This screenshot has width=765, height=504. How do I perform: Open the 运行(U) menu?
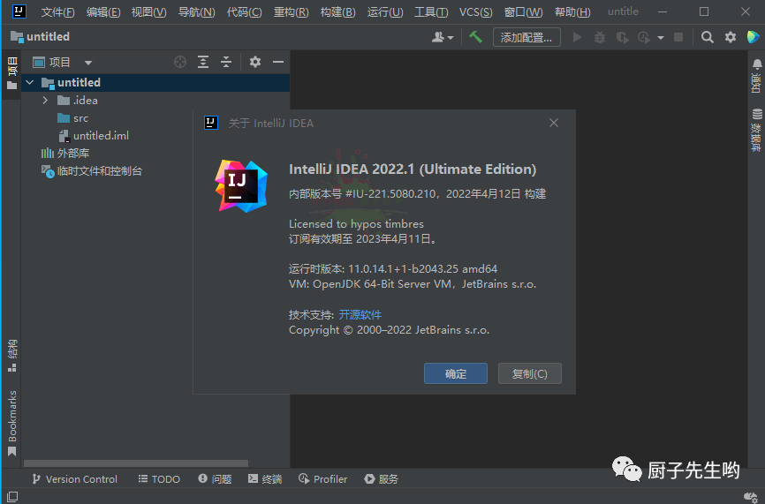point(385,11)
